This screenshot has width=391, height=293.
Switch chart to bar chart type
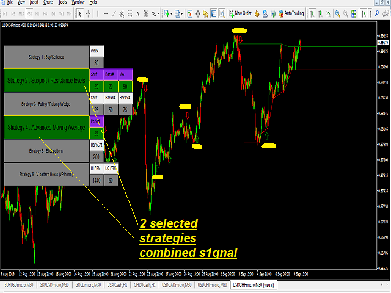[x=312, y=13]
